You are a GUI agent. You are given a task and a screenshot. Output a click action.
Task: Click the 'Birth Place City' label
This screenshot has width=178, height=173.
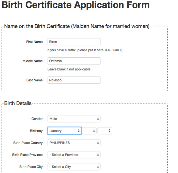pos(31,167)
